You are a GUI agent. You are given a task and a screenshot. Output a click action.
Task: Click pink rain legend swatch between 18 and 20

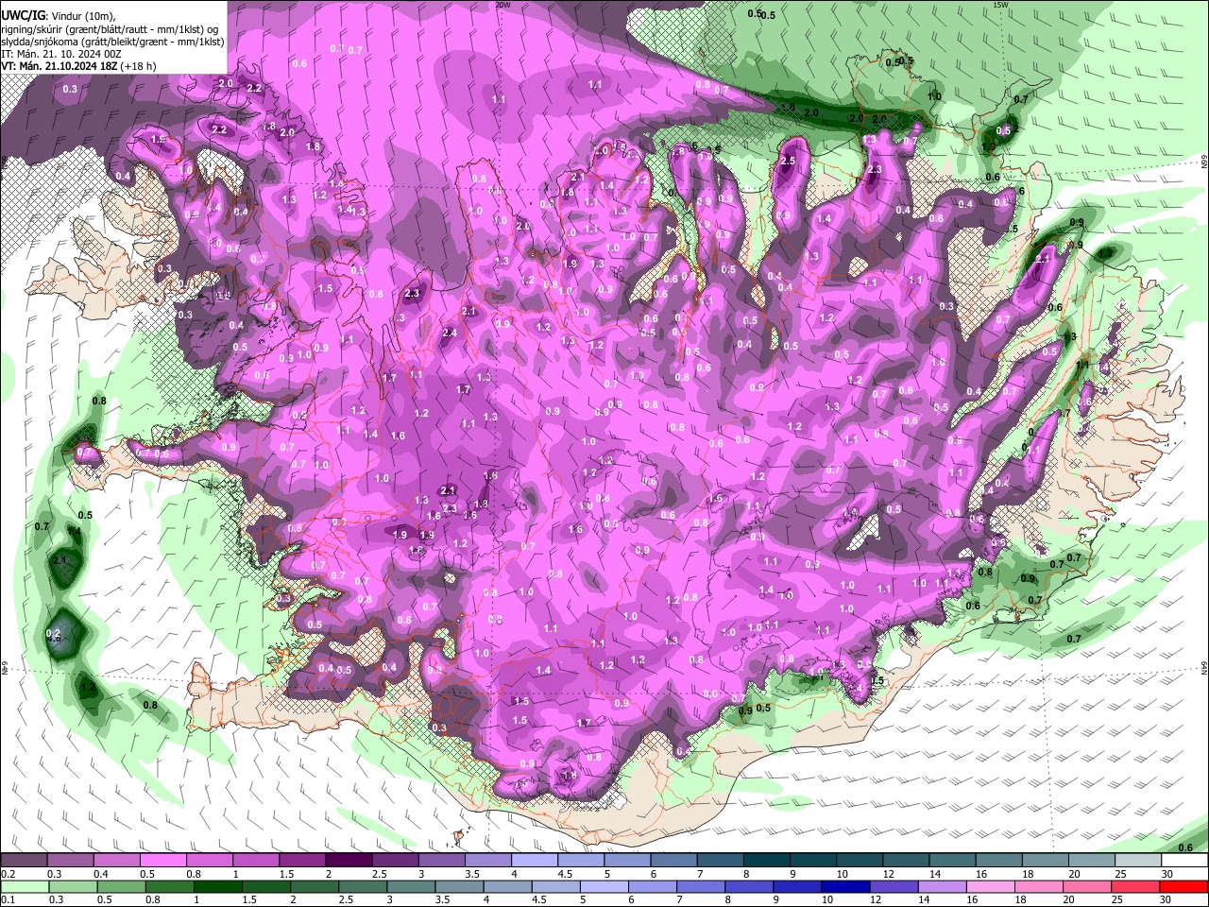(1038, 887)
